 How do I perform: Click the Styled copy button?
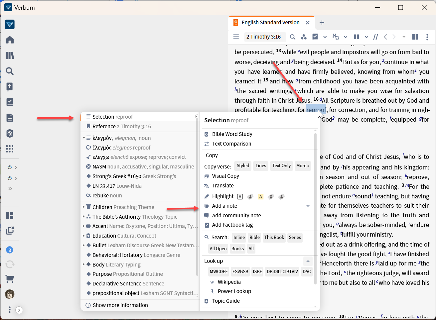[243, 166]
